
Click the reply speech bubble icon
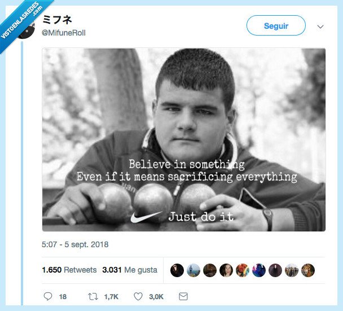pos(48,296)
